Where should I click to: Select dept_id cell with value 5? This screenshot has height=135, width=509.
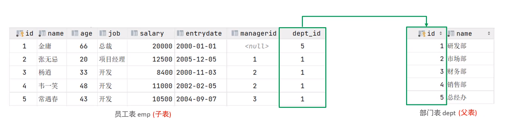[302, 46]
